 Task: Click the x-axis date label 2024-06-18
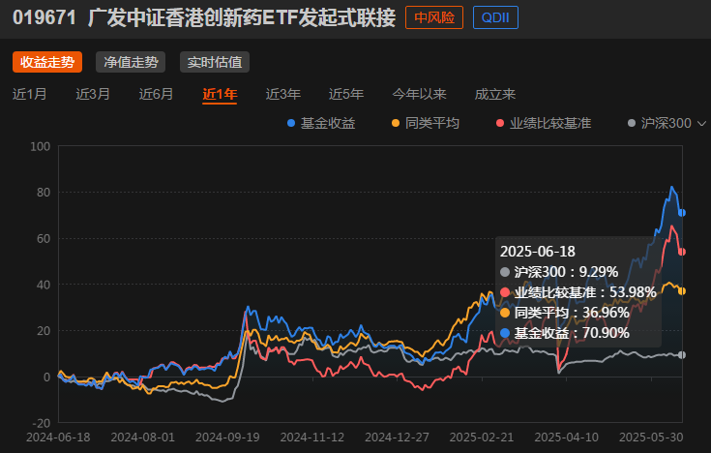[x=58, y=438]
